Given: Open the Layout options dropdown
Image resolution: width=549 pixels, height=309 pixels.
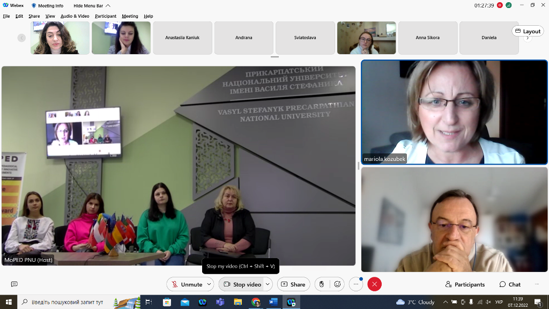Looking at the screenshot, I should click(x=528, y=31).
